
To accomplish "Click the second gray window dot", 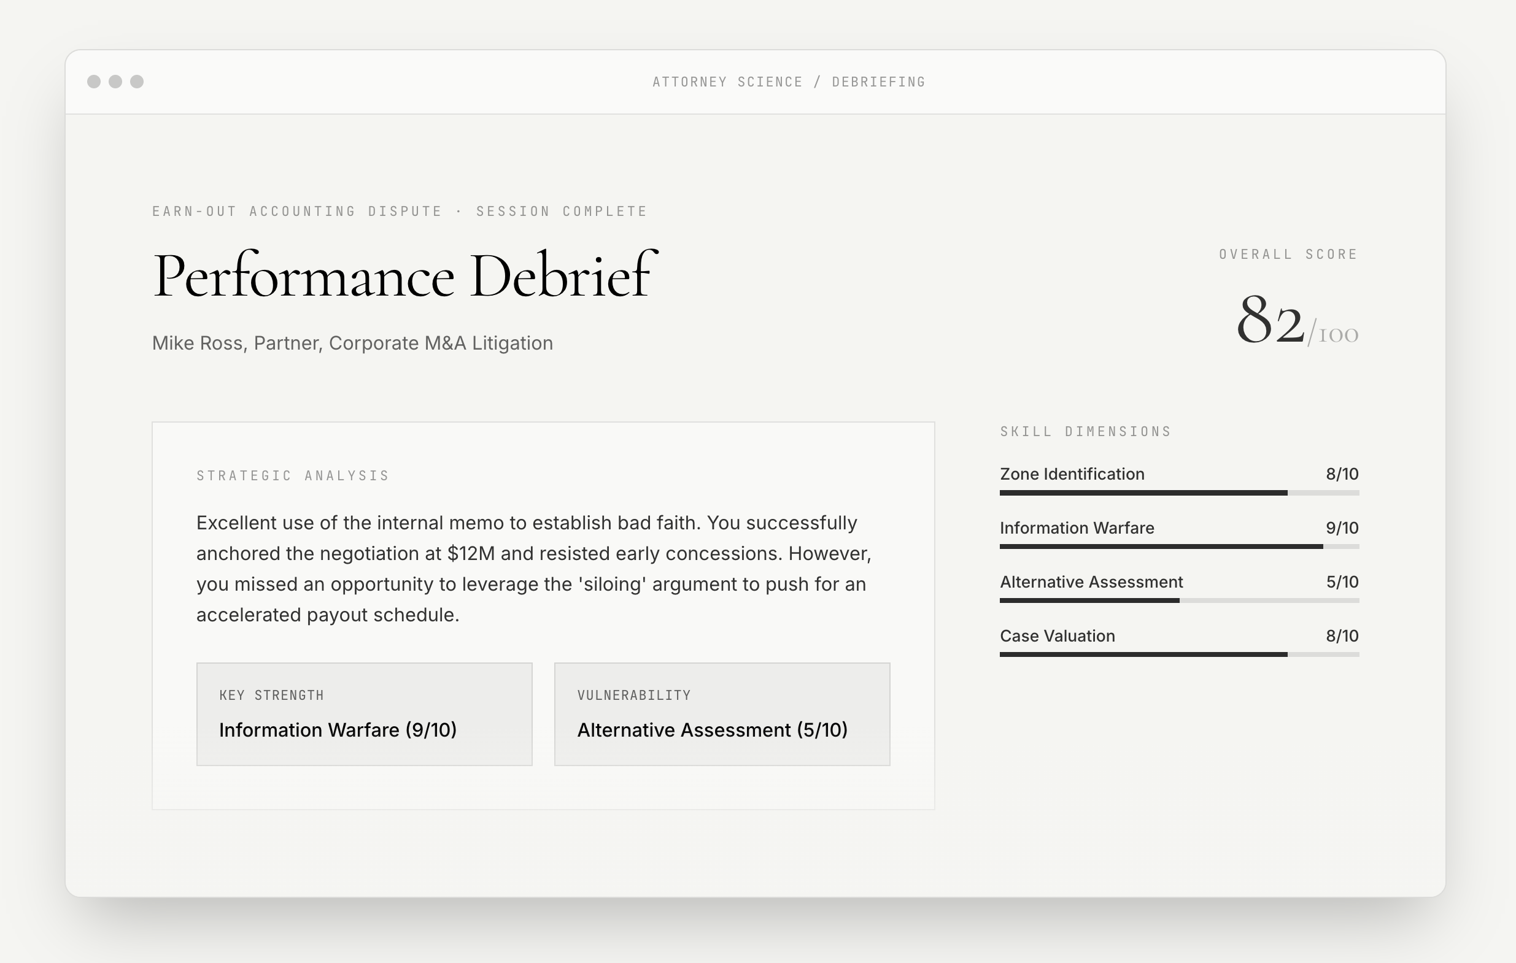I will pos(115,82).
